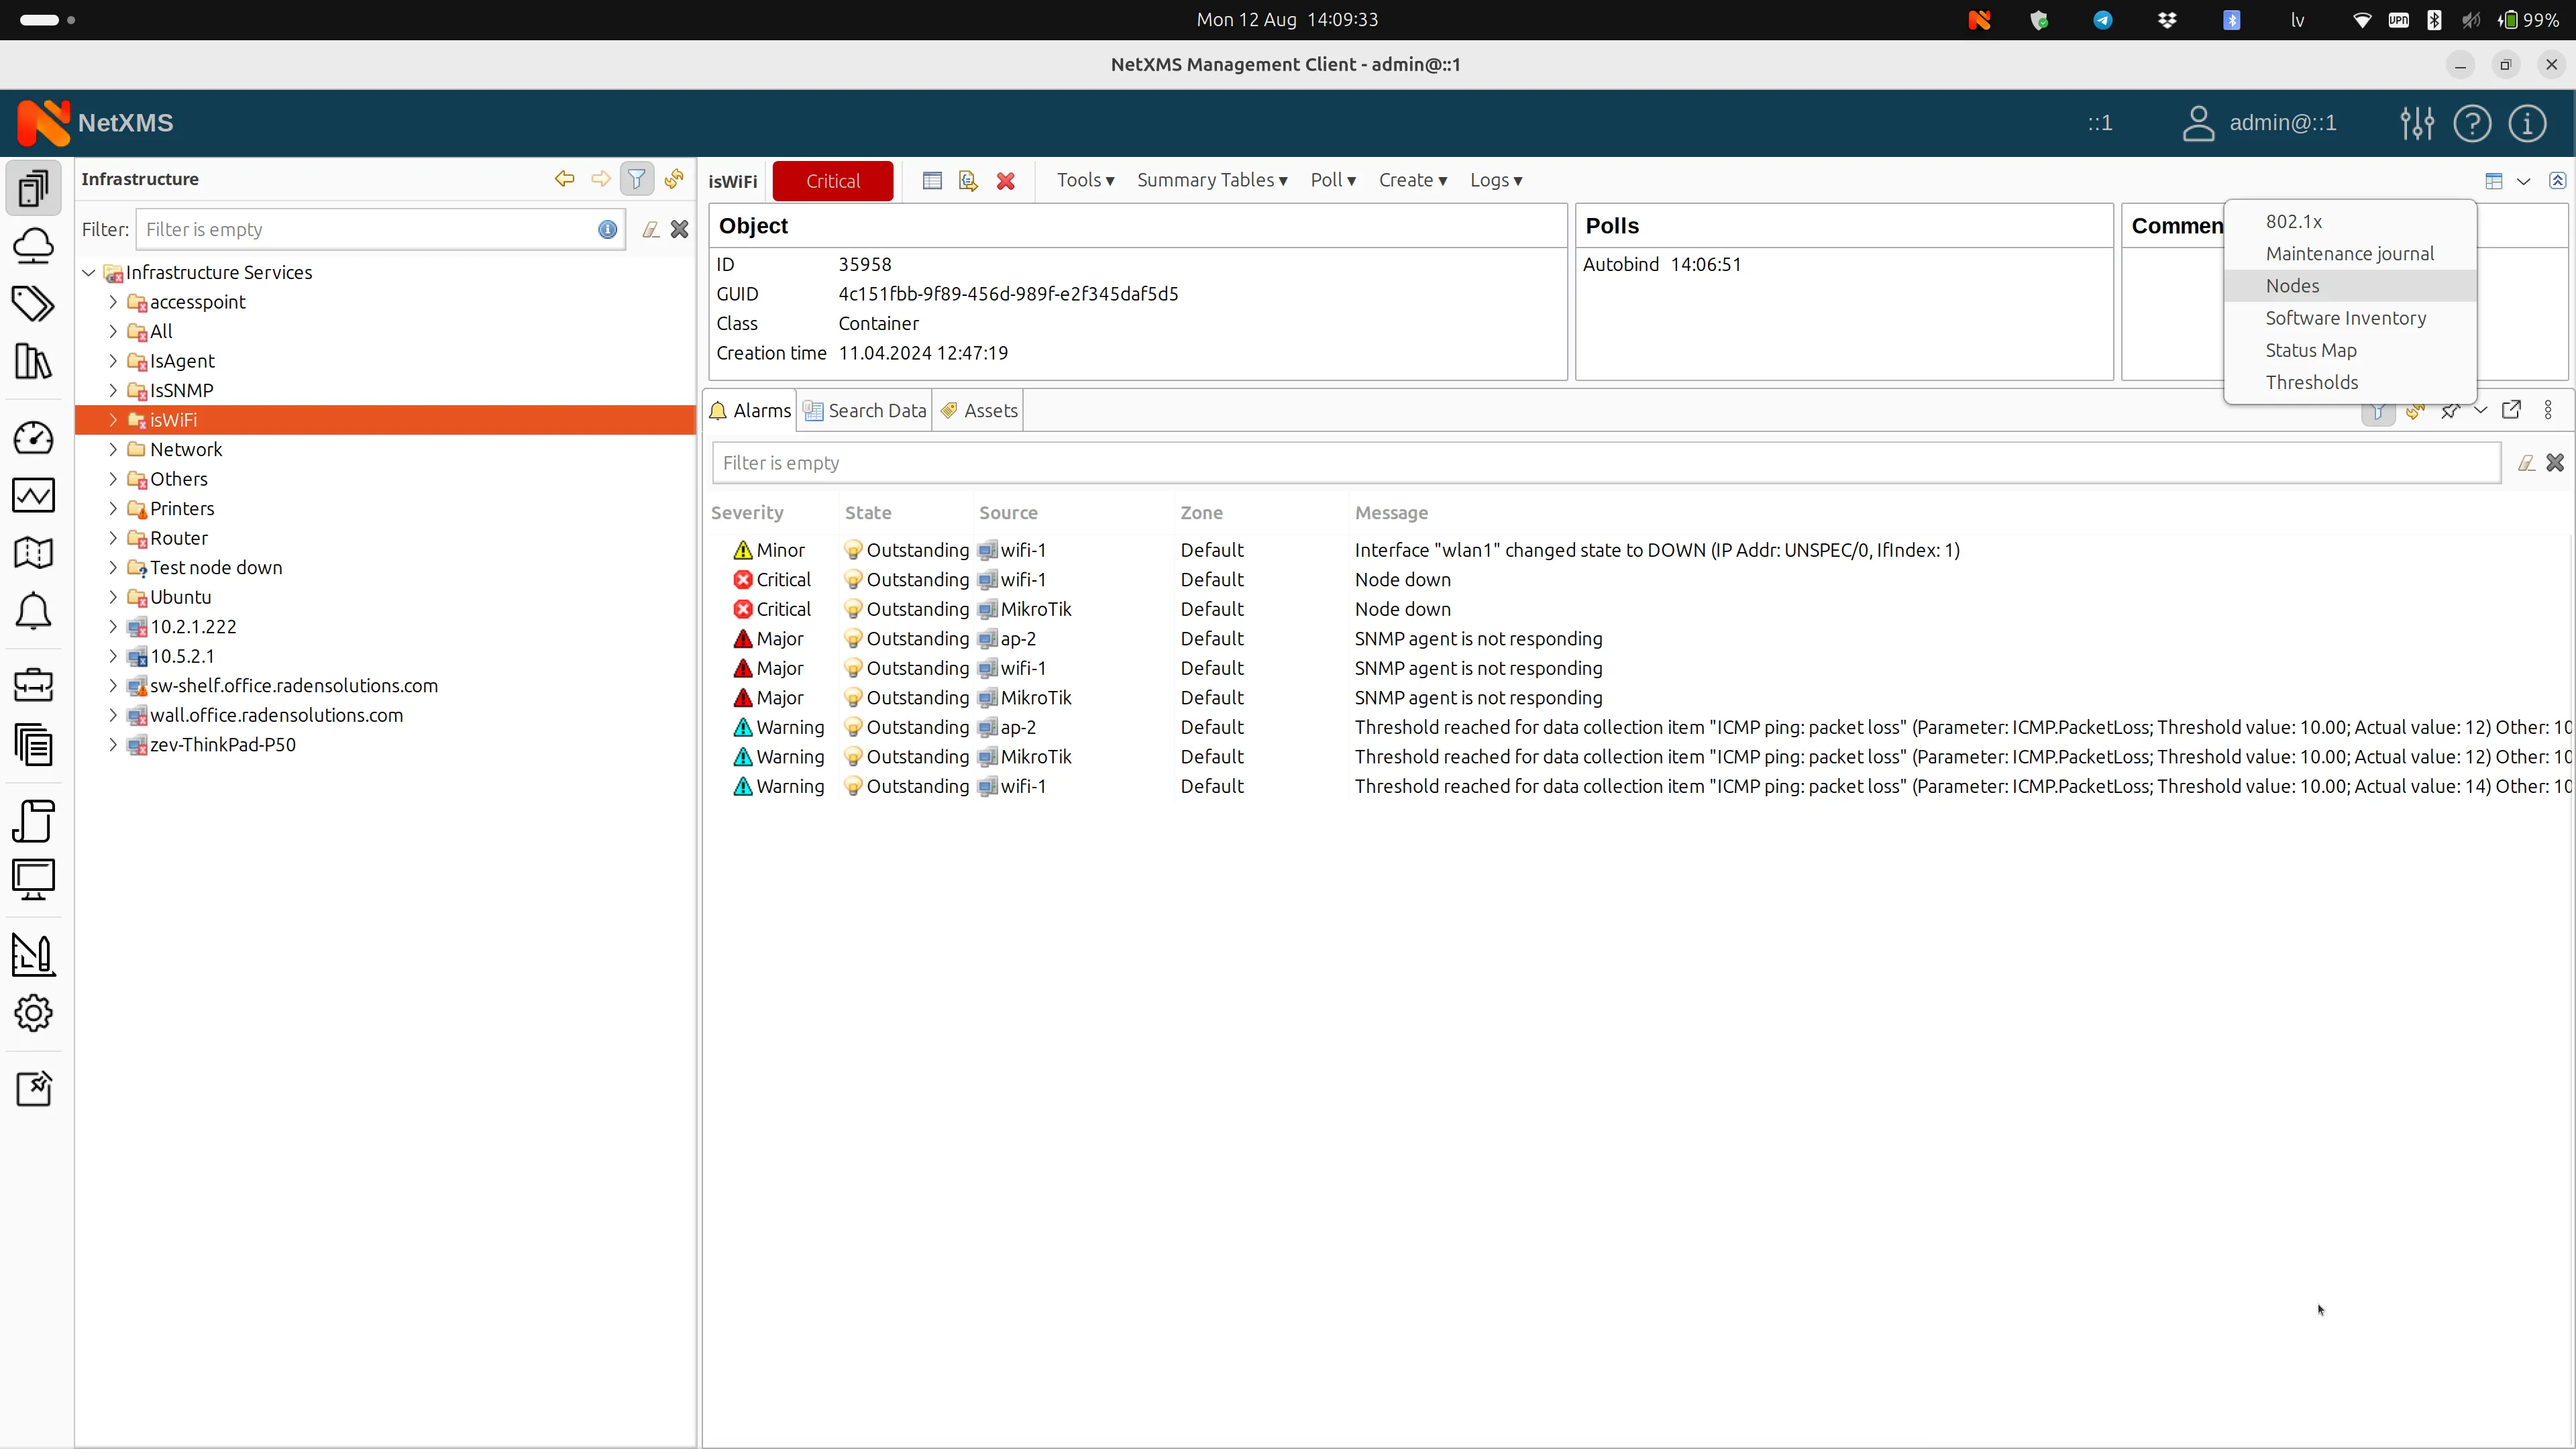Image resolution: width=2576 pixels, height=1449 pixels.
Task: Open the Graphs line-chart perspective icon
Action: click(x=34, y=495)
